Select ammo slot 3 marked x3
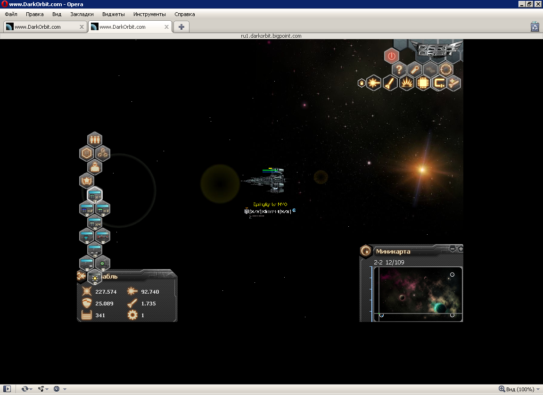543x395 pixels. click(102, 208)
